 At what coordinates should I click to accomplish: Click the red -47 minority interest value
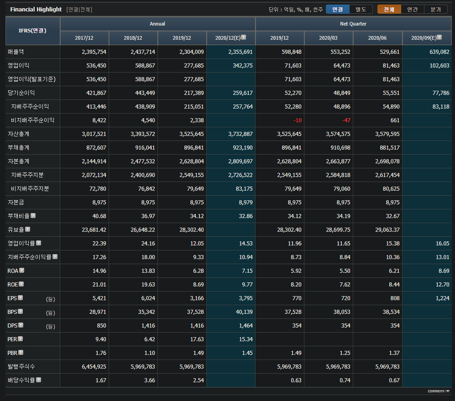[x=346, y=120]
